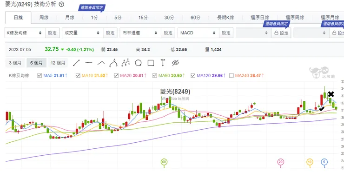This screenshot has height=172, width=344.
Task: Switch to the 還原月線 tab
Action: point(330,18)
